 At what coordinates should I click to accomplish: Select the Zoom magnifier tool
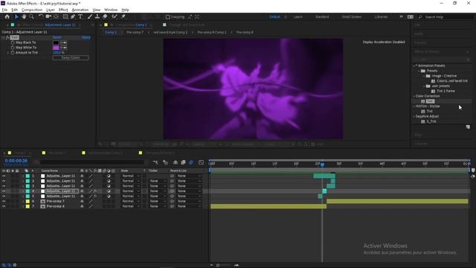point(31,16)
